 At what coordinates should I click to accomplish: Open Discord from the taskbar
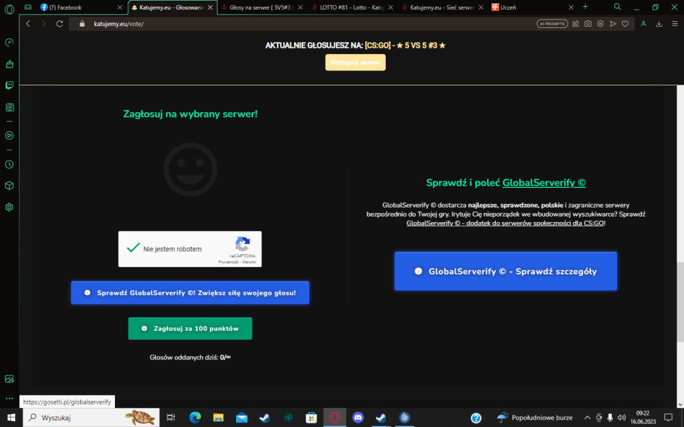358,417
